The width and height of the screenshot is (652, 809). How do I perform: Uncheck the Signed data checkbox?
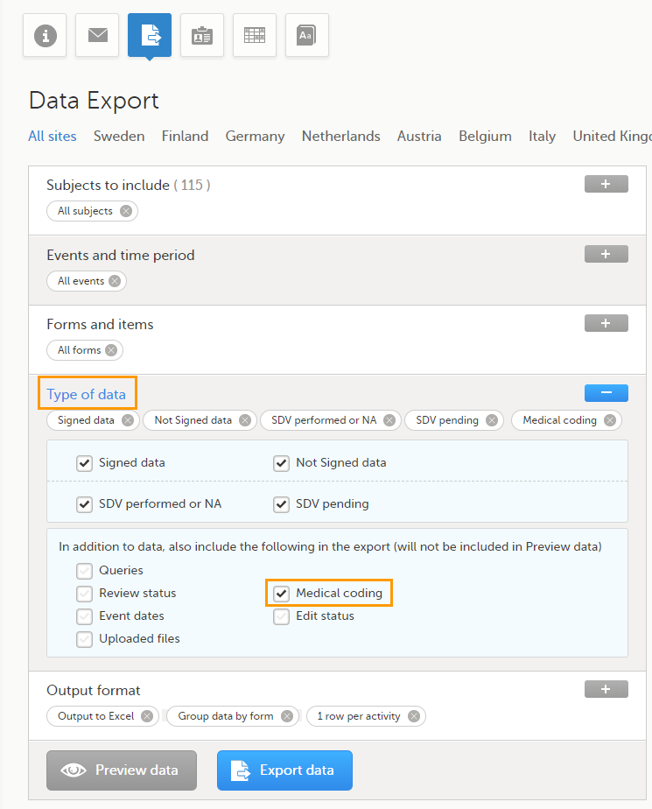tap(85, 463)
